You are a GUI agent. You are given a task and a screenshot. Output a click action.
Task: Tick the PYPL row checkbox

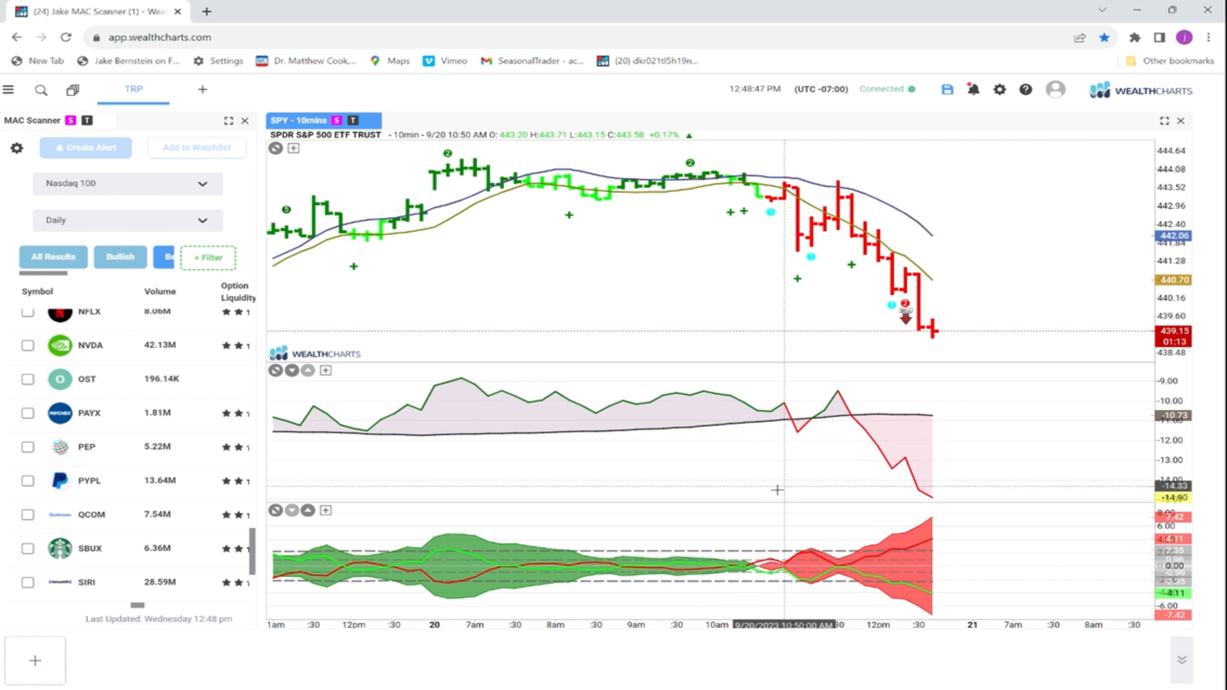(27, 481)
